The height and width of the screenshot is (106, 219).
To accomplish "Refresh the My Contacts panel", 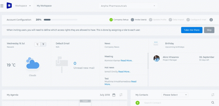I will [x=213, y=95].
